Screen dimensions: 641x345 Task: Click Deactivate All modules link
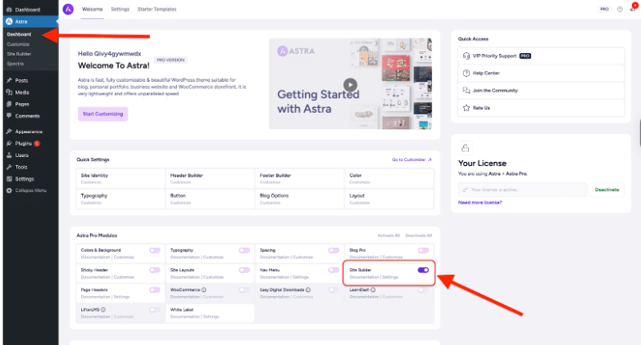419,235
